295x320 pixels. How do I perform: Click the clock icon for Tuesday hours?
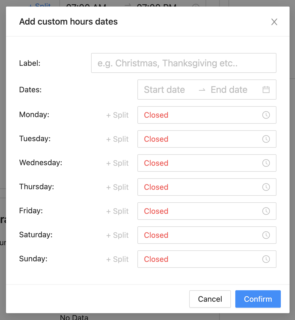[266, 139]
